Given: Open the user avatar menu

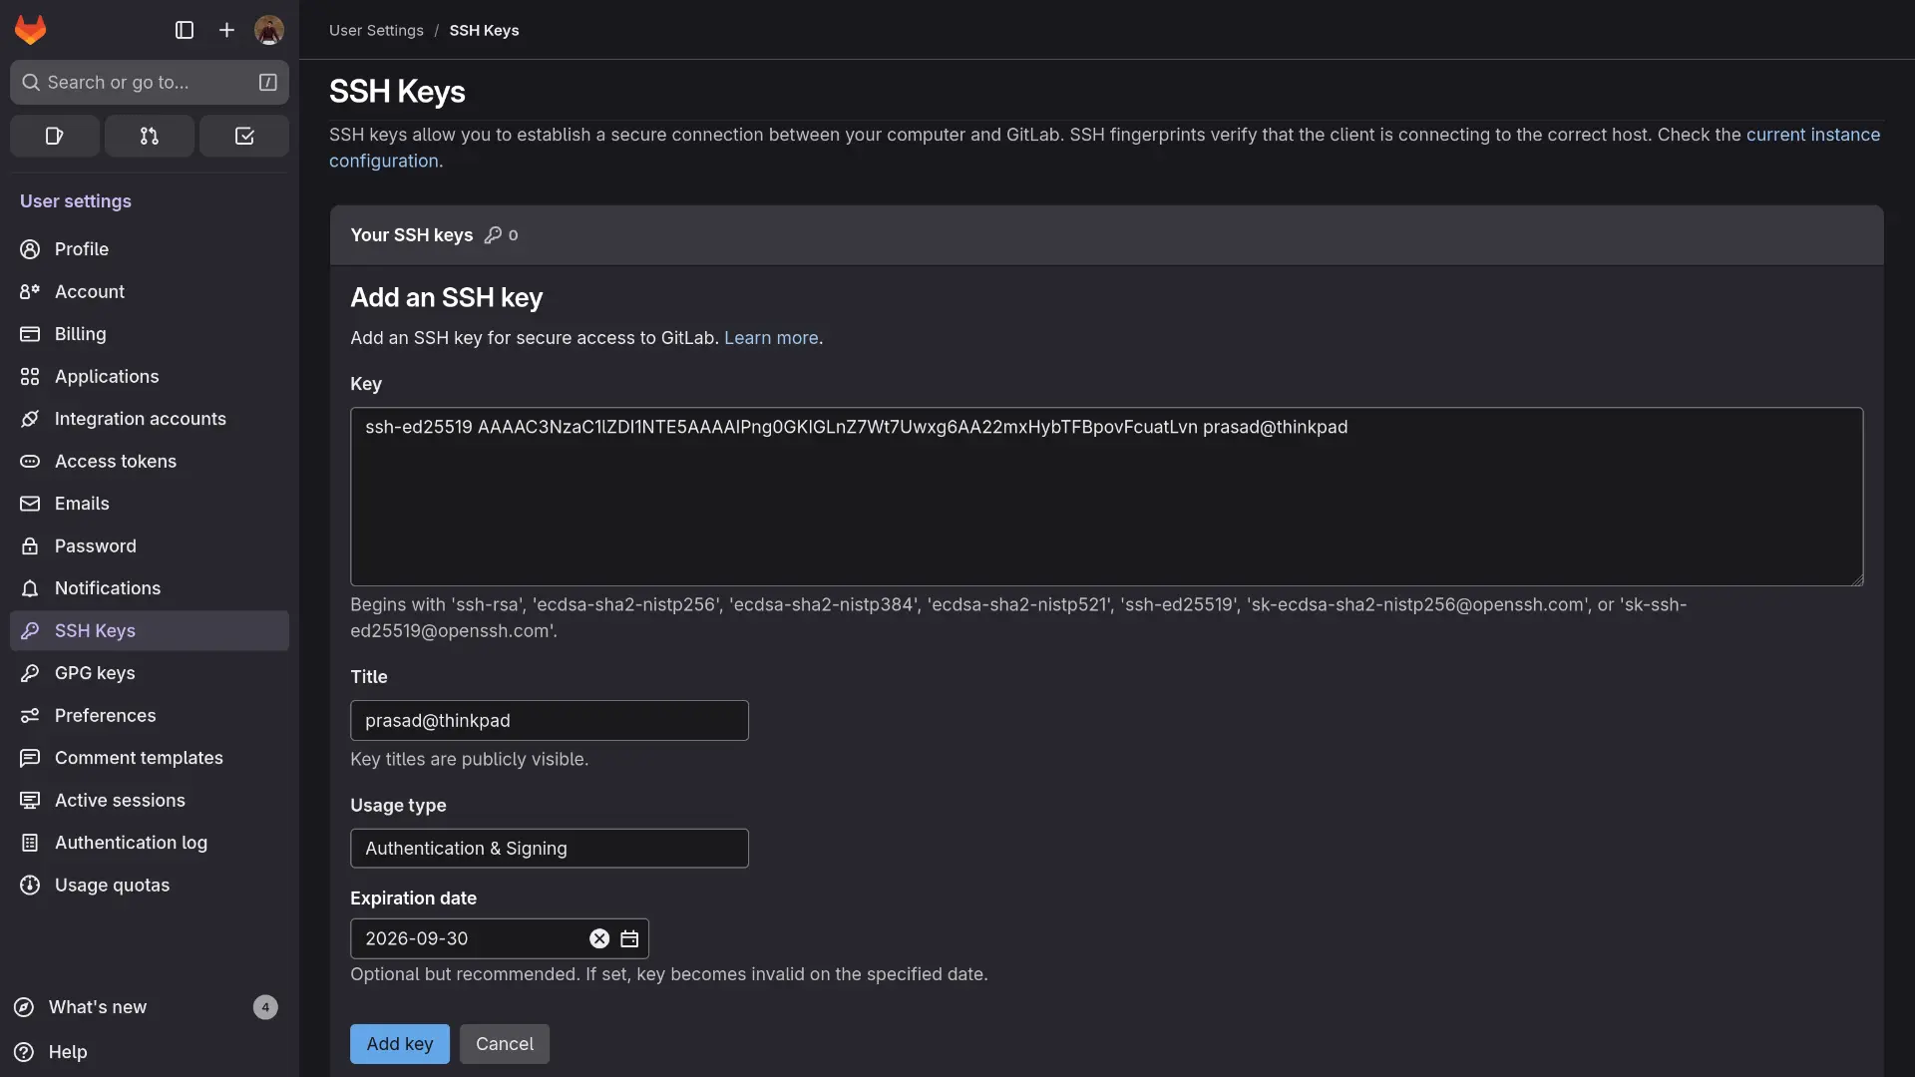Looking at the screenshot, I should [x=268, y=30].
